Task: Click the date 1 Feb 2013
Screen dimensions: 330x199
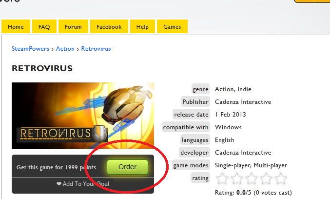Action: (231, 115)
